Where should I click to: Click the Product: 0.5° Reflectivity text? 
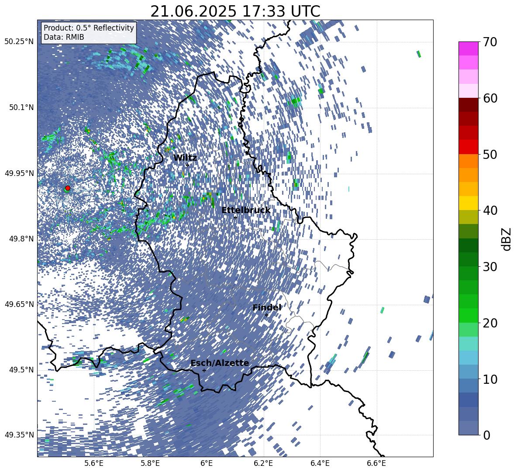89,28
